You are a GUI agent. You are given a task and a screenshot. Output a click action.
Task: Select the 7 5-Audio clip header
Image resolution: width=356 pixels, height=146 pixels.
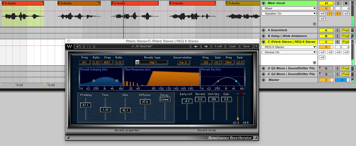pos(243,3)
